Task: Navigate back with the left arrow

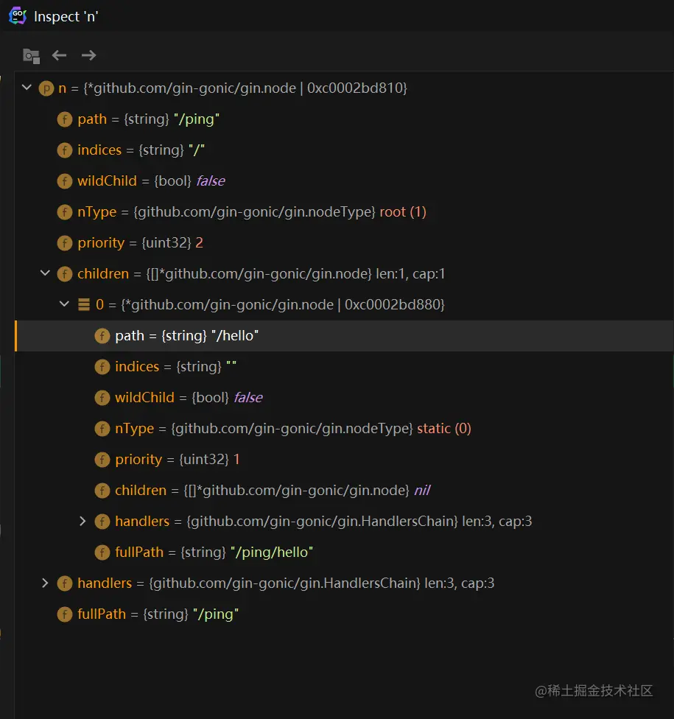Action: pyautogui.click(x=59, y=55)
